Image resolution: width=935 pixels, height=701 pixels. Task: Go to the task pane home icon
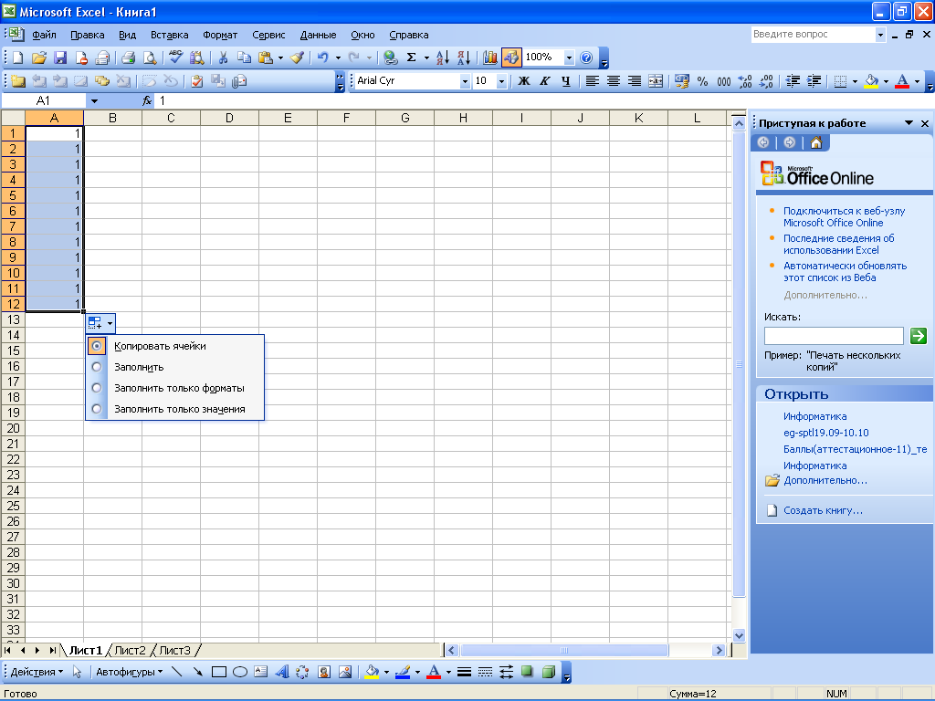[x=816, y=142]
